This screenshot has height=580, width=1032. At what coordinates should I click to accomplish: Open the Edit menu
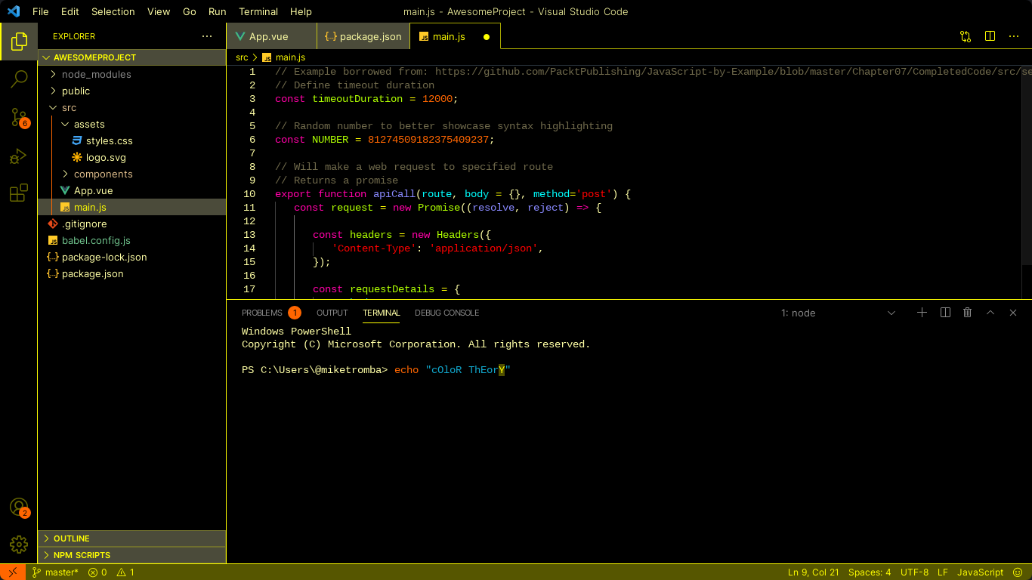(70, 11)
